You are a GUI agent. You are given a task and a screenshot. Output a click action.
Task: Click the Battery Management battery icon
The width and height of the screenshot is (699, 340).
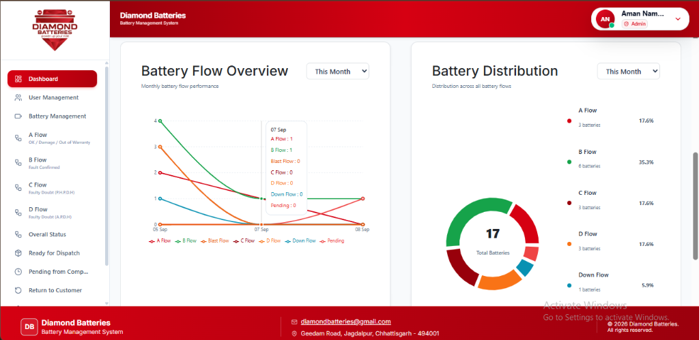click(x=18, y=116)
